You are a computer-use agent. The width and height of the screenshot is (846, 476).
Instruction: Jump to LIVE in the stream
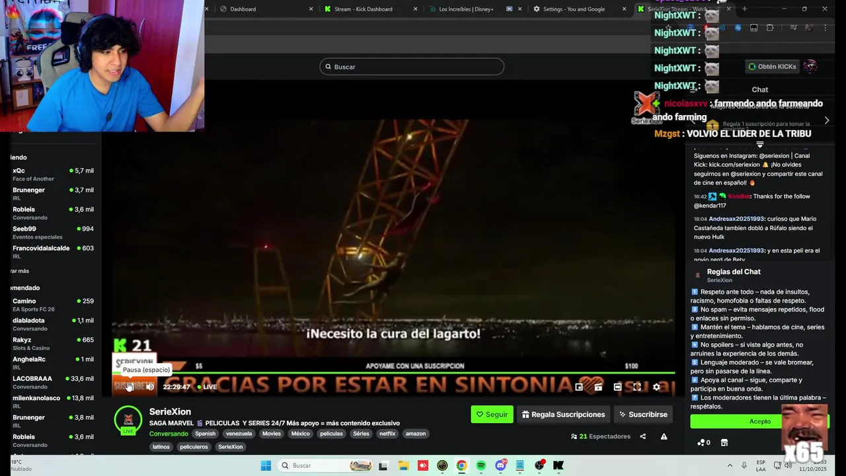coord(206,387)
